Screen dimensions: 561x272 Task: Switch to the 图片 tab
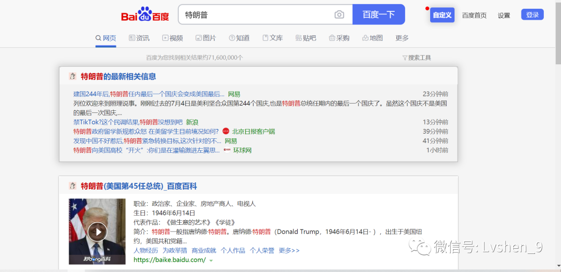click(206, 38)
